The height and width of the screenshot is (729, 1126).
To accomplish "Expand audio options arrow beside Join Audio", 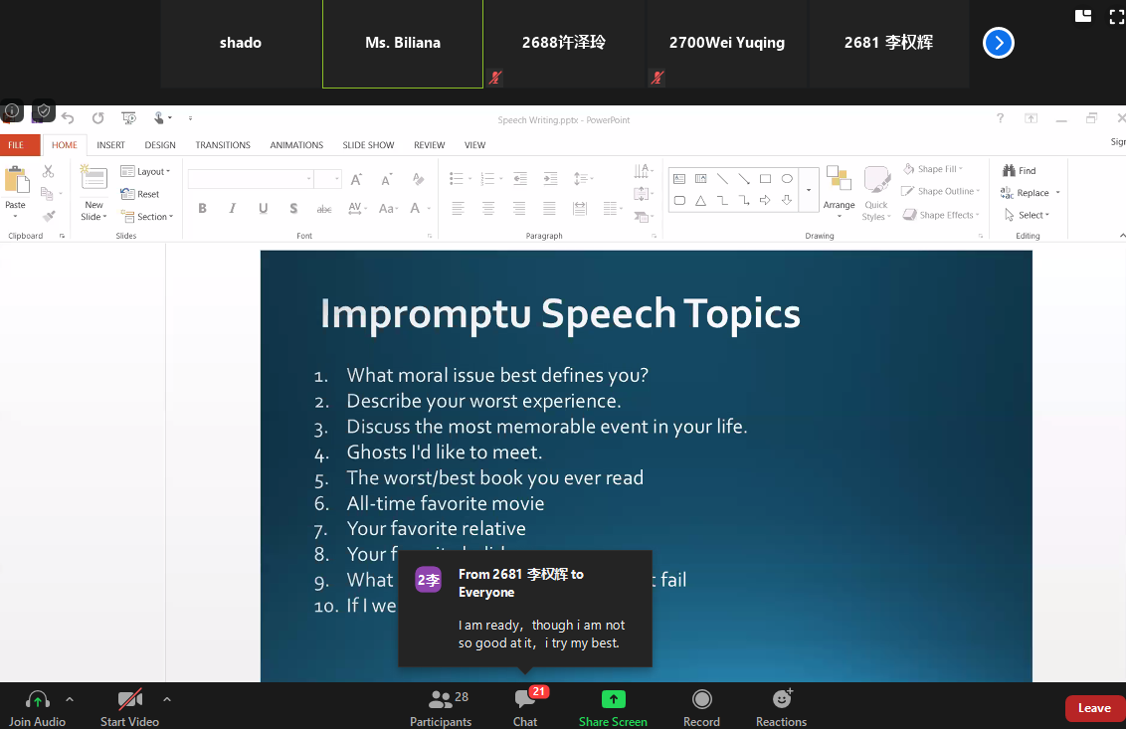I will 70,698.
